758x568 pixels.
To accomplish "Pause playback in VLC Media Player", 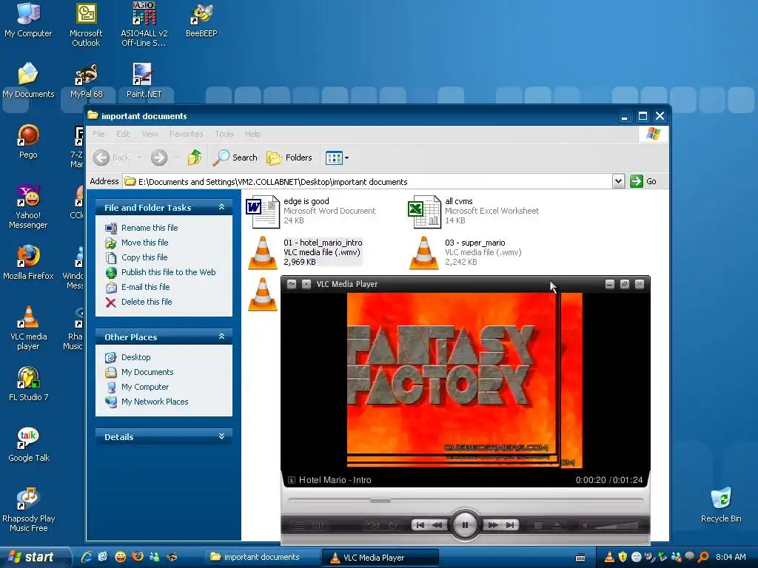I will [x=465, y=525].
